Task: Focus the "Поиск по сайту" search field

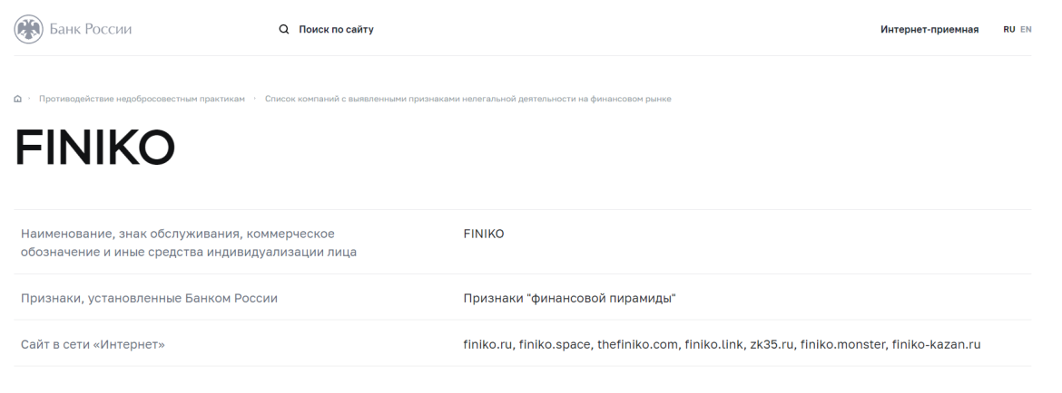Action: point(337,30)
